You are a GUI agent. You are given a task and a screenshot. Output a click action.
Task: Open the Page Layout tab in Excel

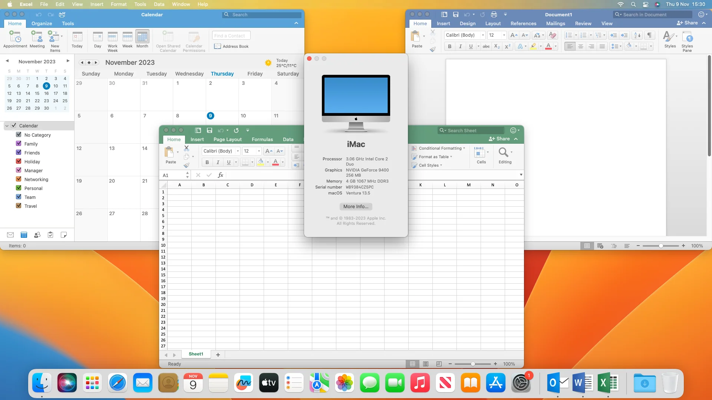pyautogui.click(x=227, y=140)
